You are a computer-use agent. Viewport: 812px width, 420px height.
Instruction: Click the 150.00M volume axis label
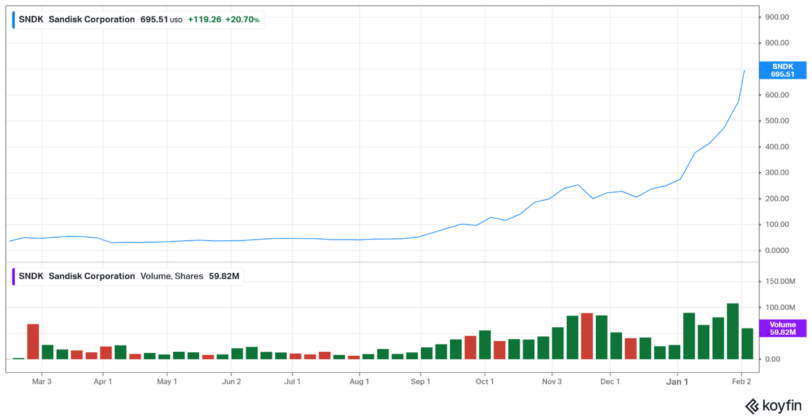tap(780, 281)
